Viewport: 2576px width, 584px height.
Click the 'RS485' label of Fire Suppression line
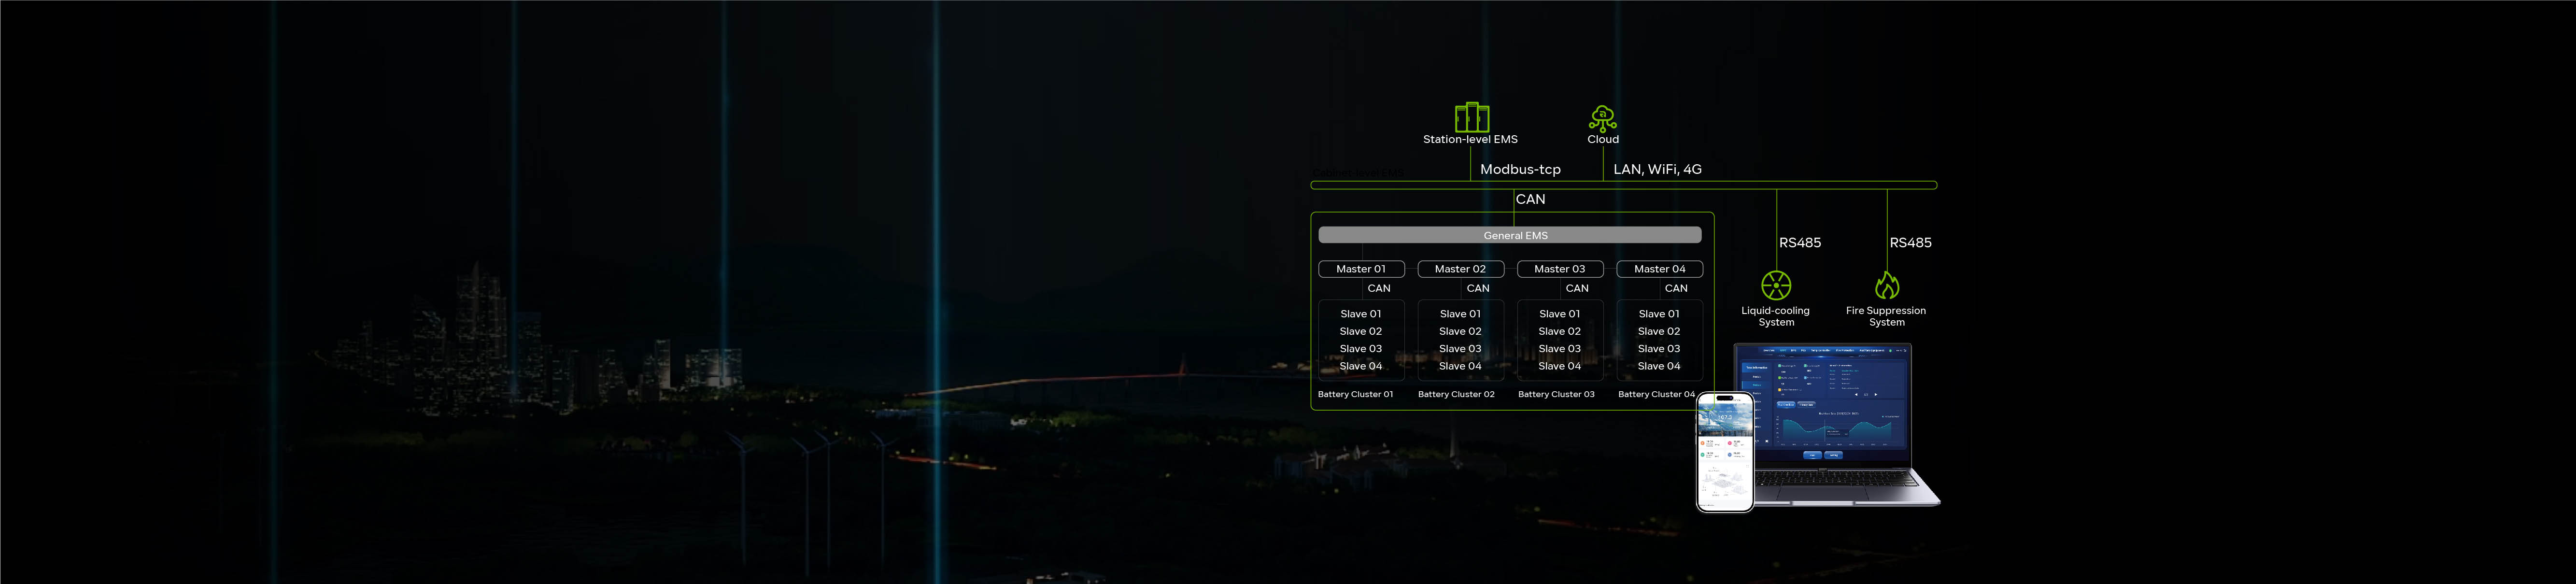tap(1910, 242)
